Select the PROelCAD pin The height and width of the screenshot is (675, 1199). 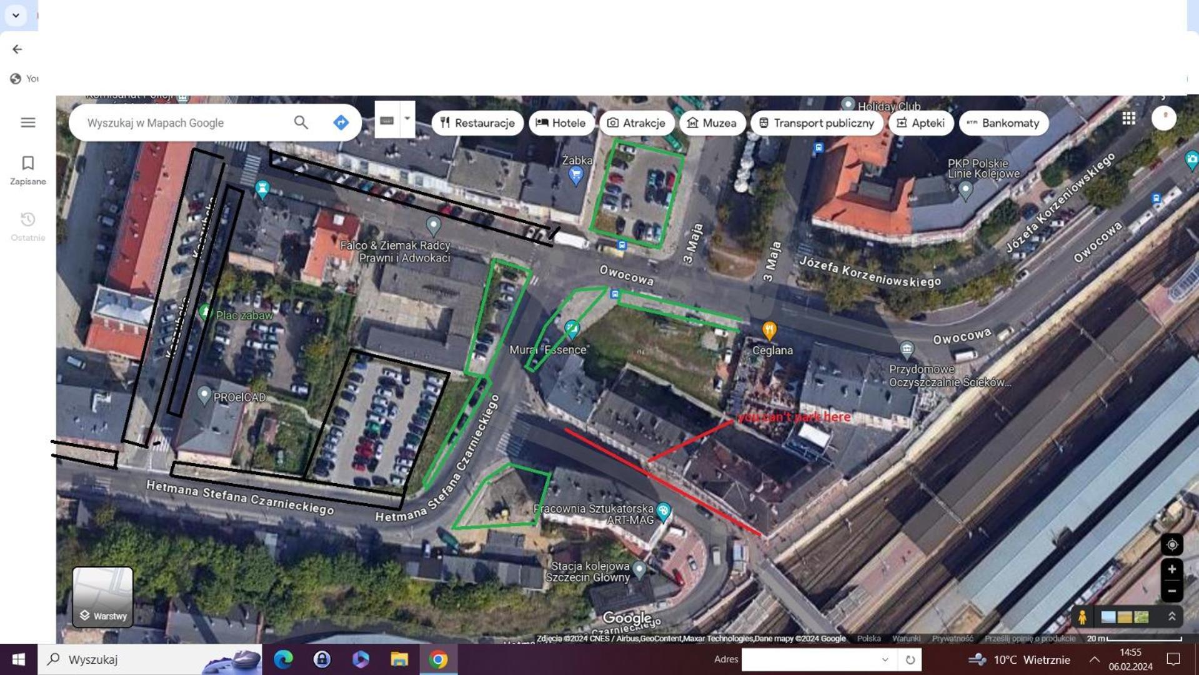coord(204,395)
